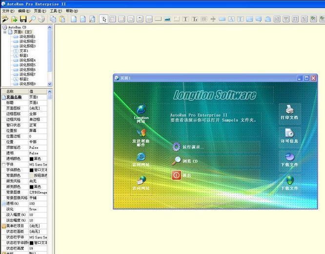Select tree item 淡化按钮1
The width and height of the screenshot is (325, 254).
(x=27, y=37)
